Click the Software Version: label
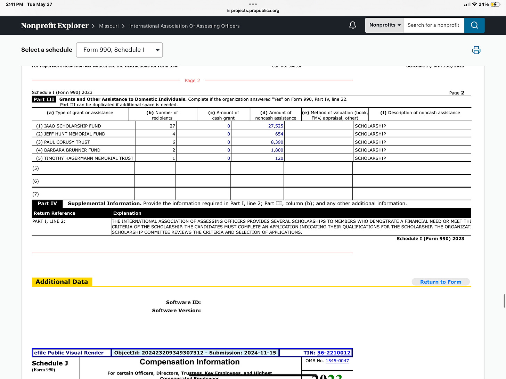The width and height of the screenshot is (506, 379). pos(176,311)
